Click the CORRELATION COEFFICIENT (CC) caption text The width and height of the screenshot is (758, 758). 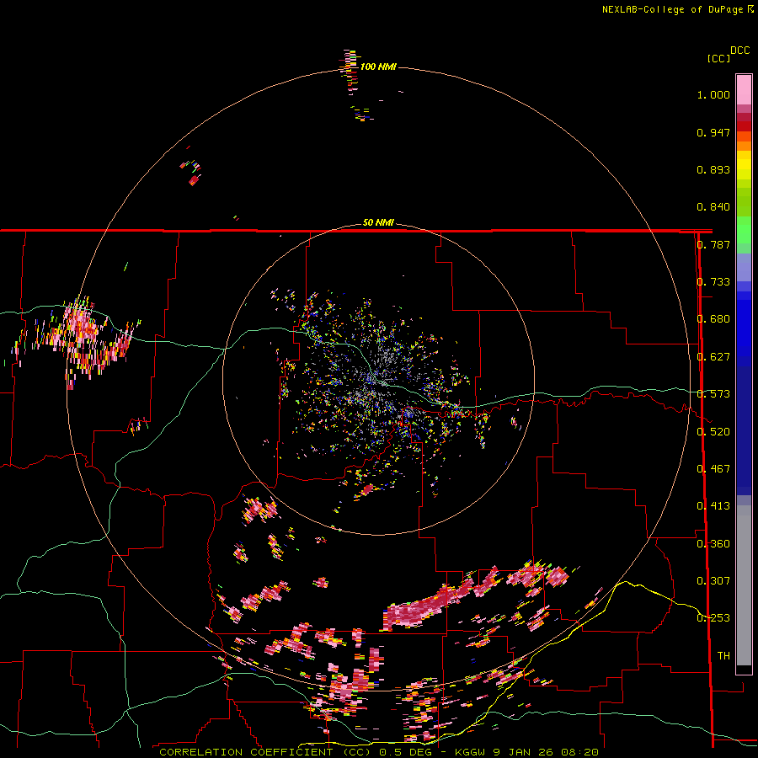click(x=265, y=752)
